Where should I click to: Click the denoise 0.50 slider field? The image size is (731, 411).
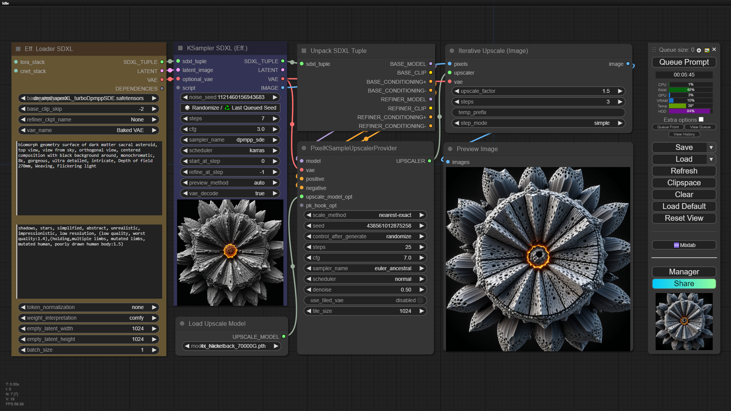pos(365,290)
